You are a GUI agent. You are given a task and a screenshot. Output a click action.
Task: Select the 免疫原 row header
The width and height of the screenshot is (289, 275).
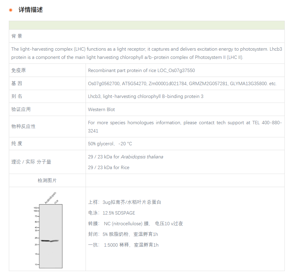tap(18, 70)
